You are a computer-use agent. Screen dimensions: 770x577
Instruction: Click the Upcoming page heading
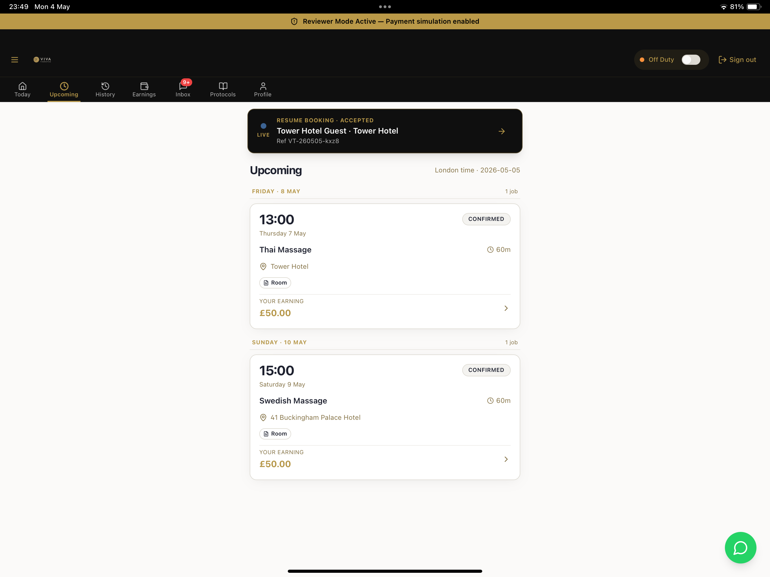tap(276, 170)
